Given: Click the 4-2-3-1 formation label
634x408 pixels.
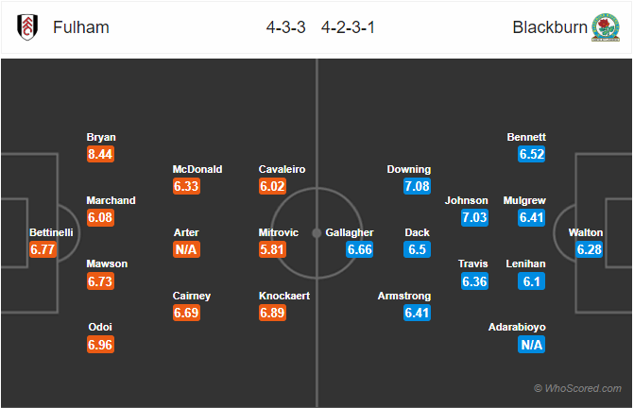Looking at the screenshot, I should 348,27.
